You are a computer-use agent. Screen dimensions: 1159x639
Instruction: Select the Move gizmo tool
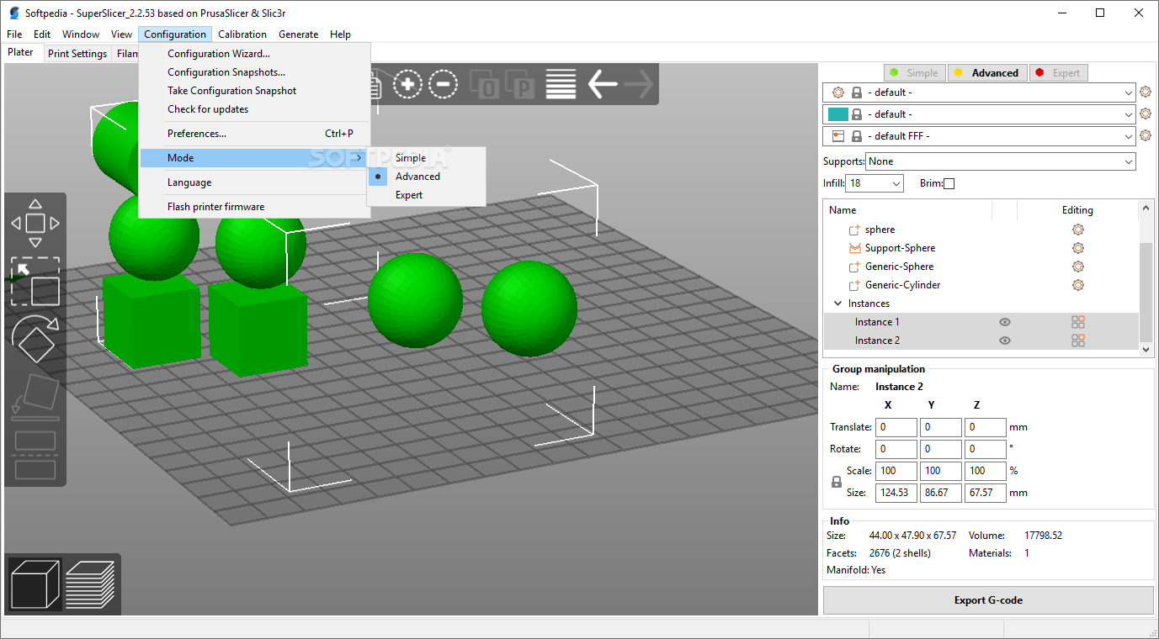pyautogui.click(x=35, y=223)
